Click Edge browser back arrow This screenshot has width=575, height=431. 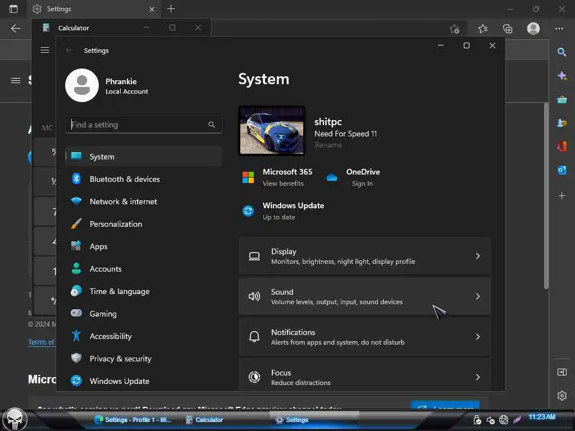(x=15, y=28)
